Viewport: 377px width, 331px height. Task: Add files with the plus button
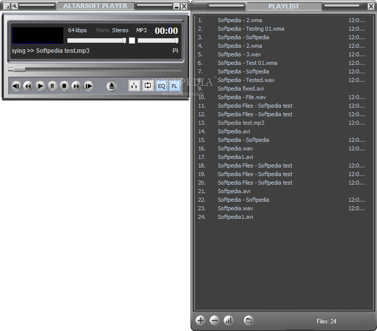point(200,320)
